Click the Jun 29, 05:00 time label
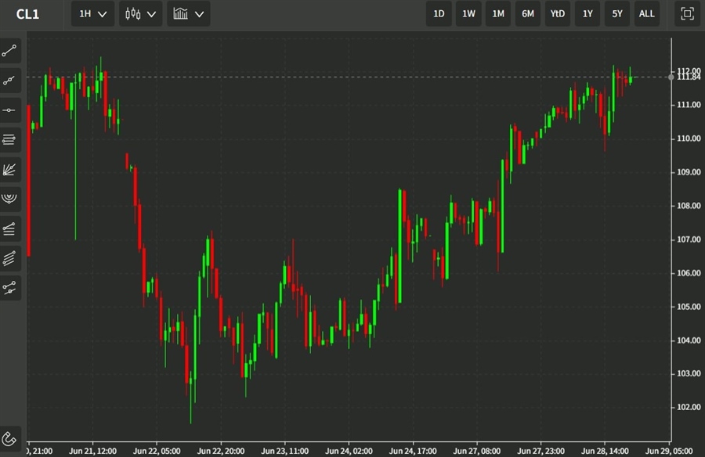This screenshot has width=705, height=457. click(x=669, y=451)
